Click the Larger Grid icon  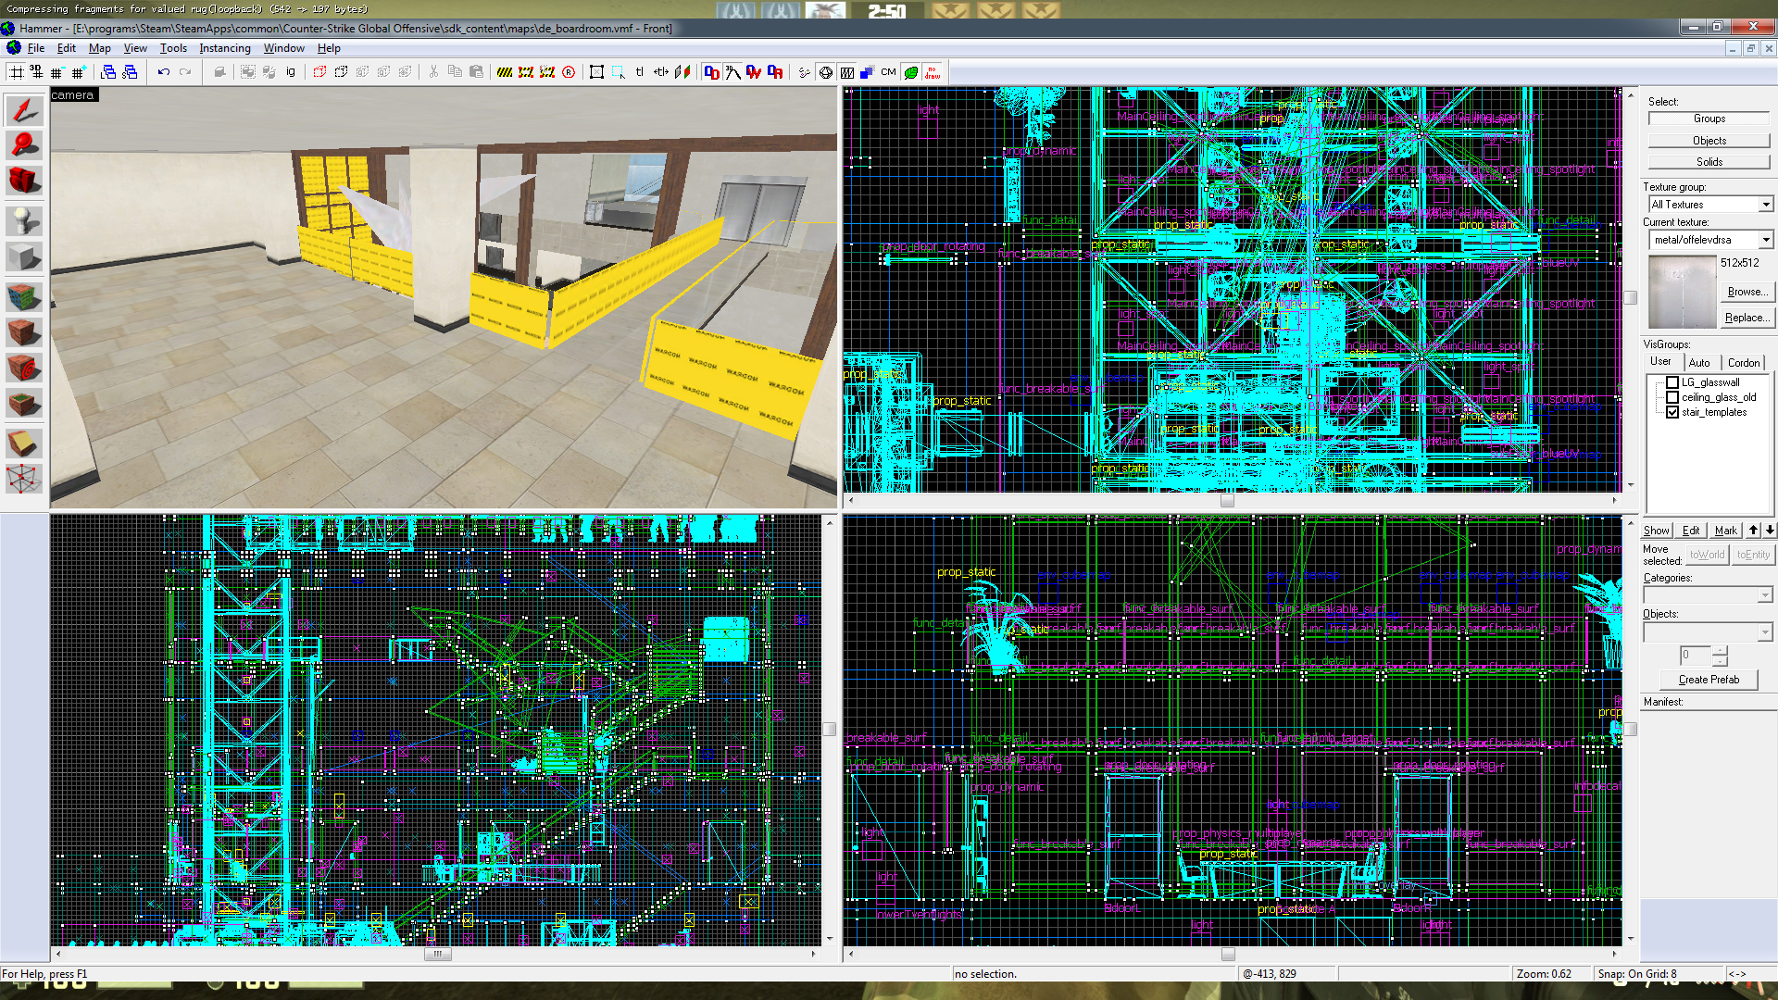[x=78, y=72]
